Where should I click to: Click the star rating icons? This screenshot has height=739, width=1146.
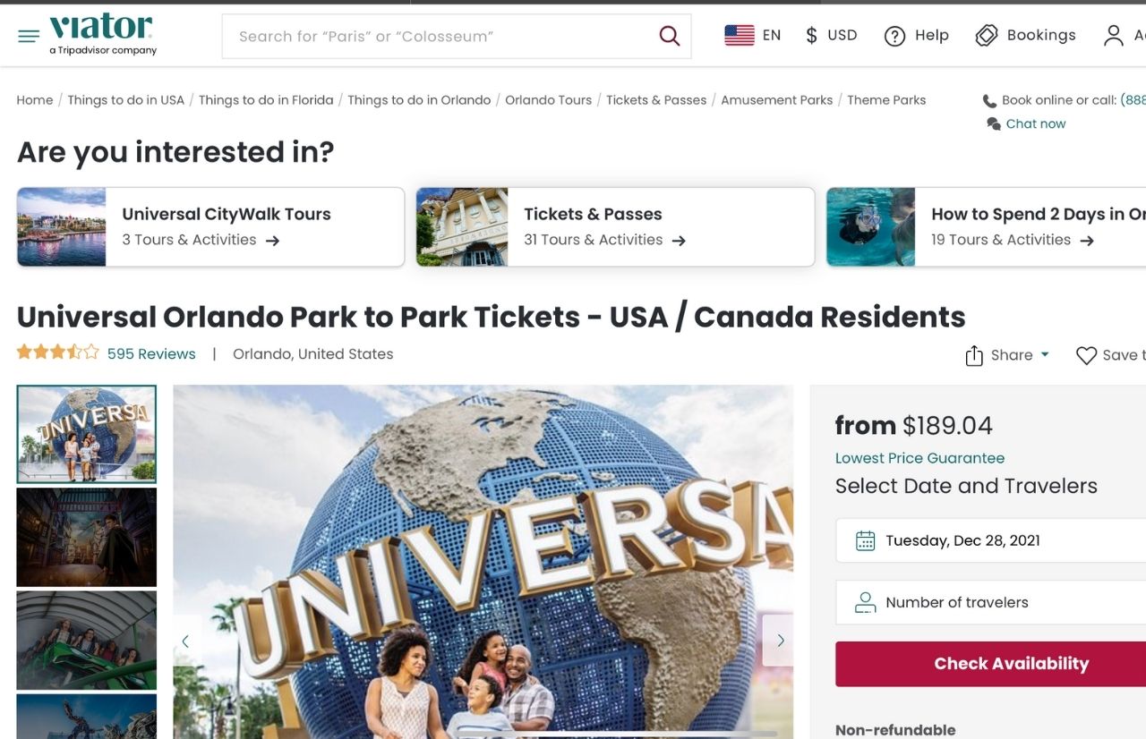58,353
